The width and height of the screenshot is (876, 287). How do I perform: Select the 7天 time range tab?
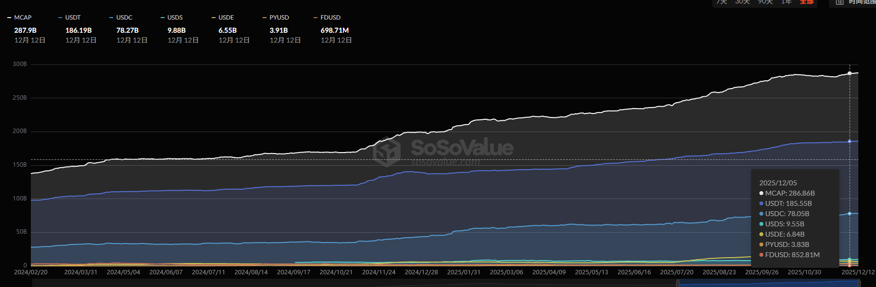722,2
